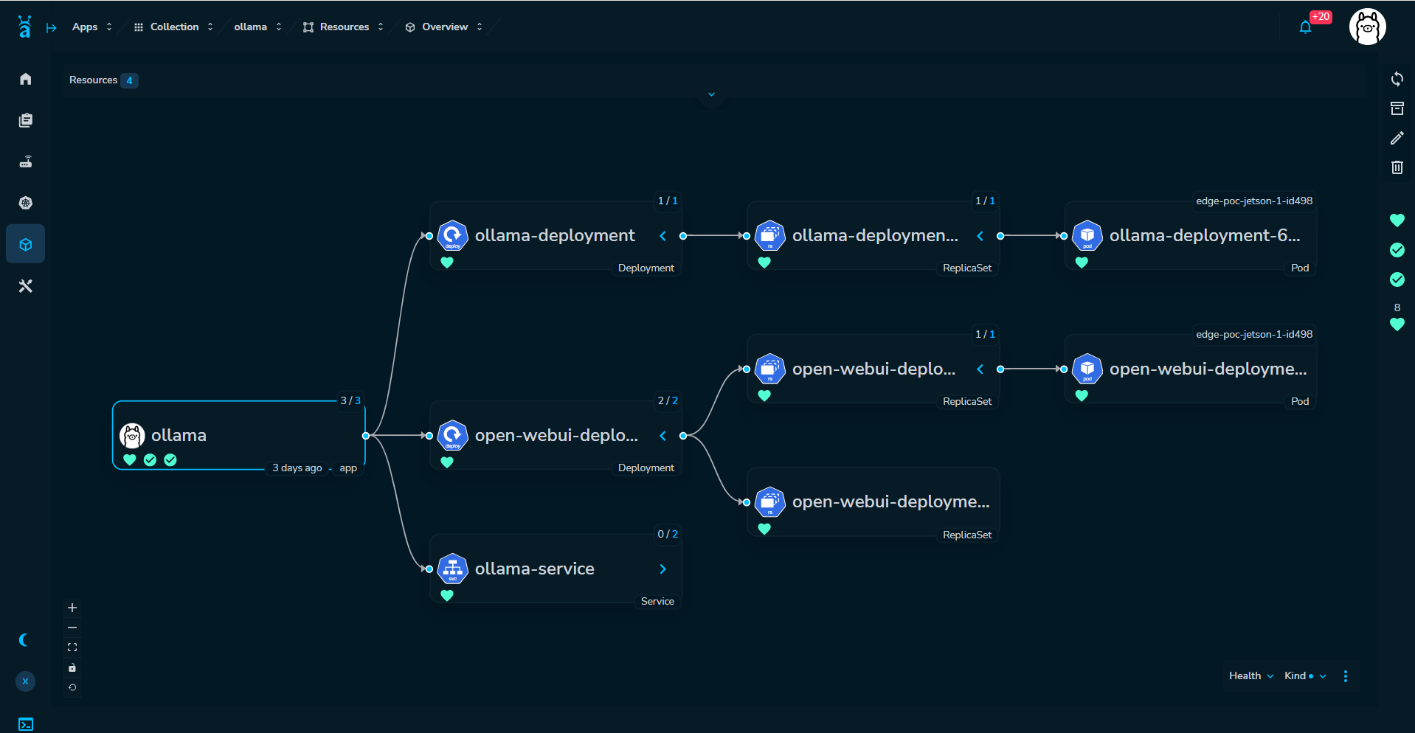Select the ollama-deployment Deployment node

(x=556, y=236)
